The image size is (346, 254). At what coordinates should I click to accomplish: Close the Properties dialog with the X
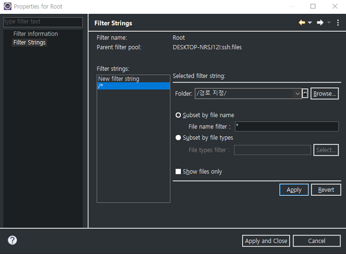335,6
